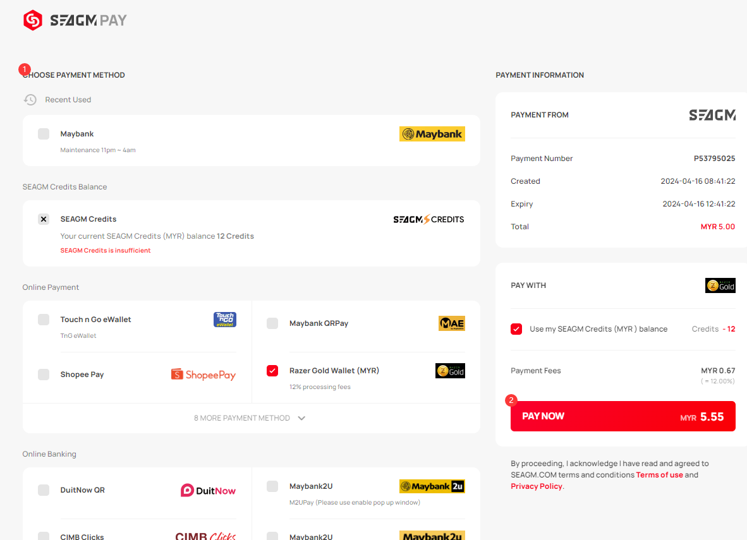This screenshot has width=747, height=540.
Task: Select Touch n Go eWallet checkbox
Action: click(44, 320)
